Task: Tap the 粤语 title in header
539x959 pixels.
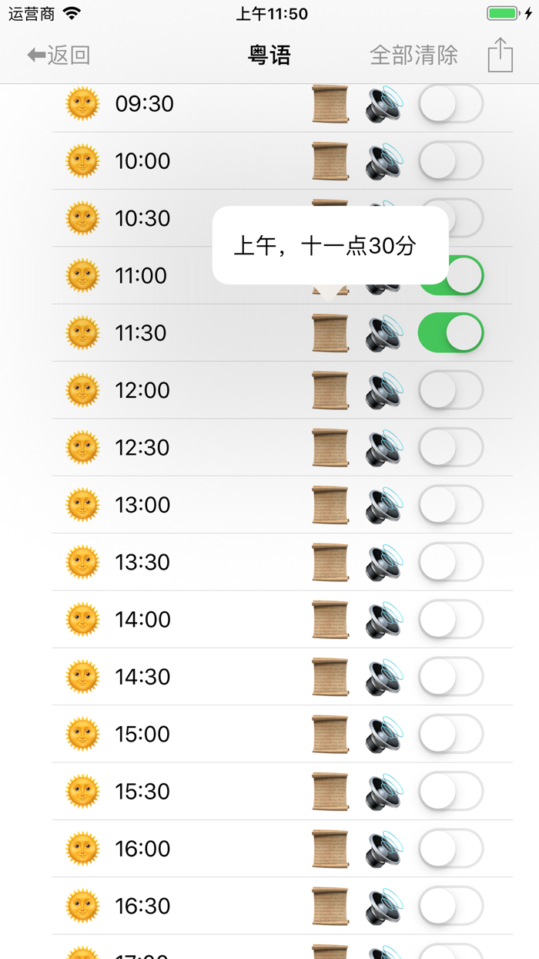Action: point(269,54)
